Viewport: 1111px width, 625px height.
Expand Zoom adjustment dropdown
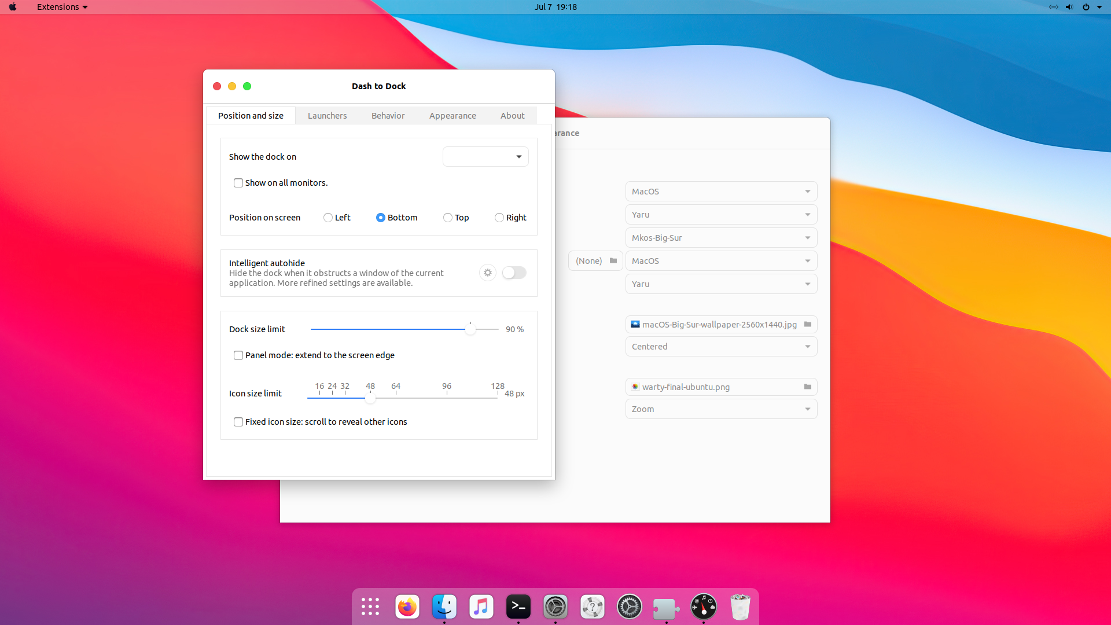721,409
